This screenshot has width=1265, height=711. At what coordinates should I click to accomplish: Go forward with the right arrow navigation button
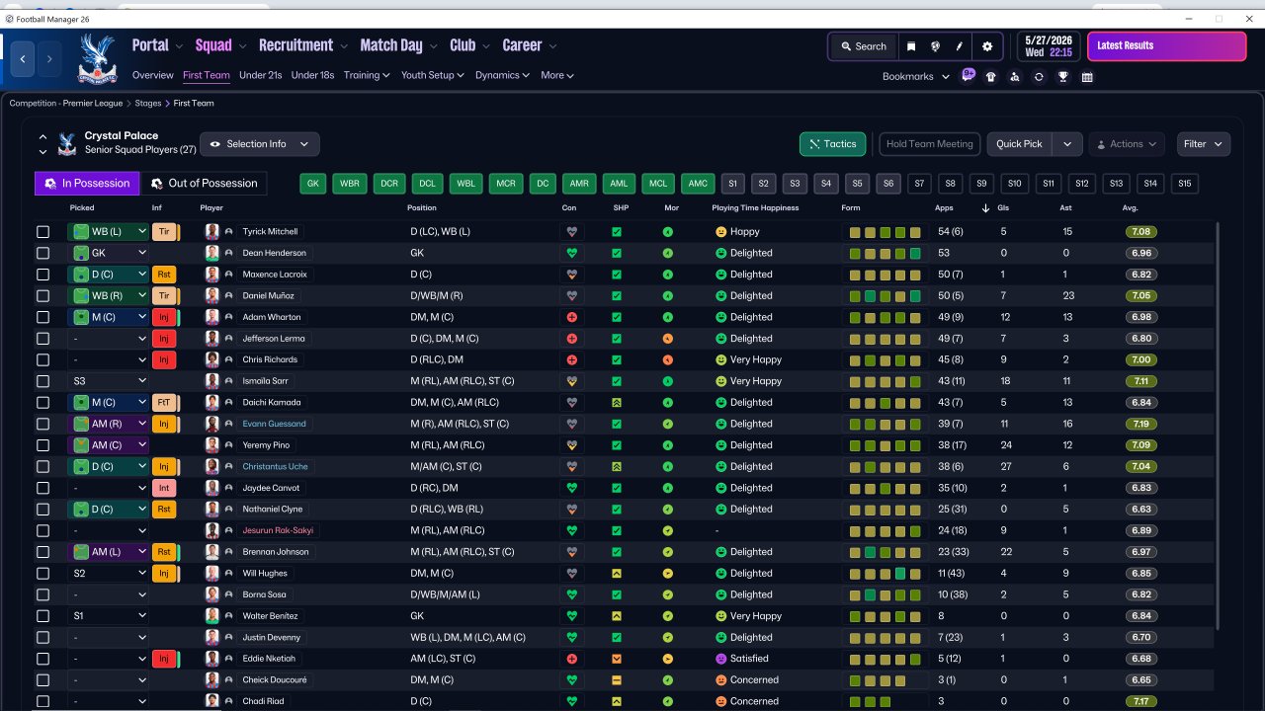49,58
